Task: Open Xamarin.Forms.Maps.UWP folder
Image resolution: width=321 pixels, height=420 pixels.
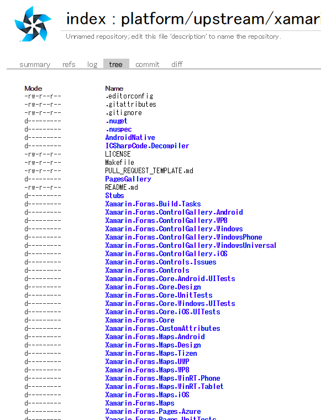Action: click(x=147, y=361)
